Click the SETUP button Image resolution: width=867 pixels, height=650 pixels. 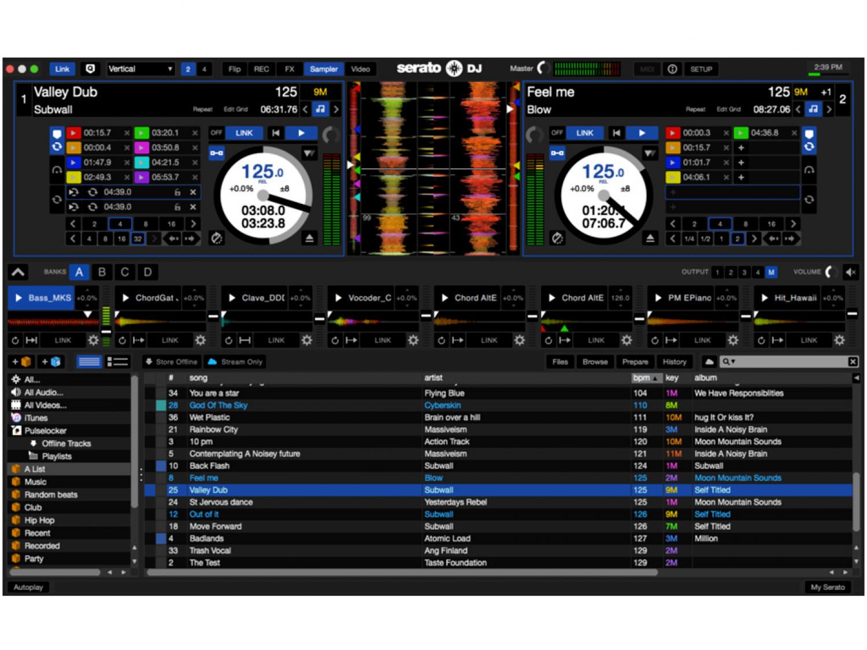[701, 69]
